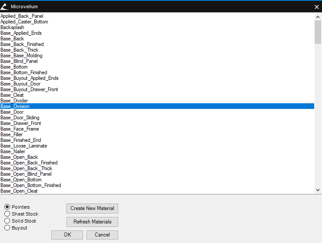Select the Pointers radio button
This screenshot has height=243, width=322.
7,207
